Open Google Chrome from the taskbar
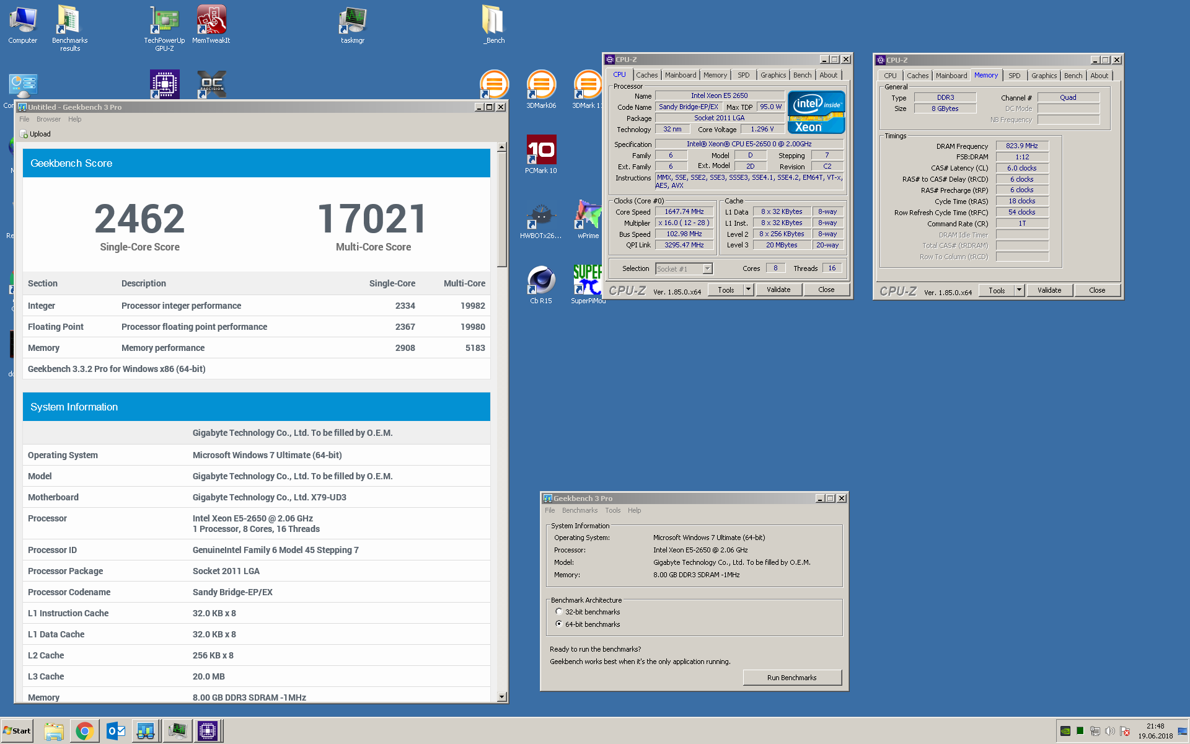Image resolution: width=1190 pixels, height=744 pixels. pos(85,731)
